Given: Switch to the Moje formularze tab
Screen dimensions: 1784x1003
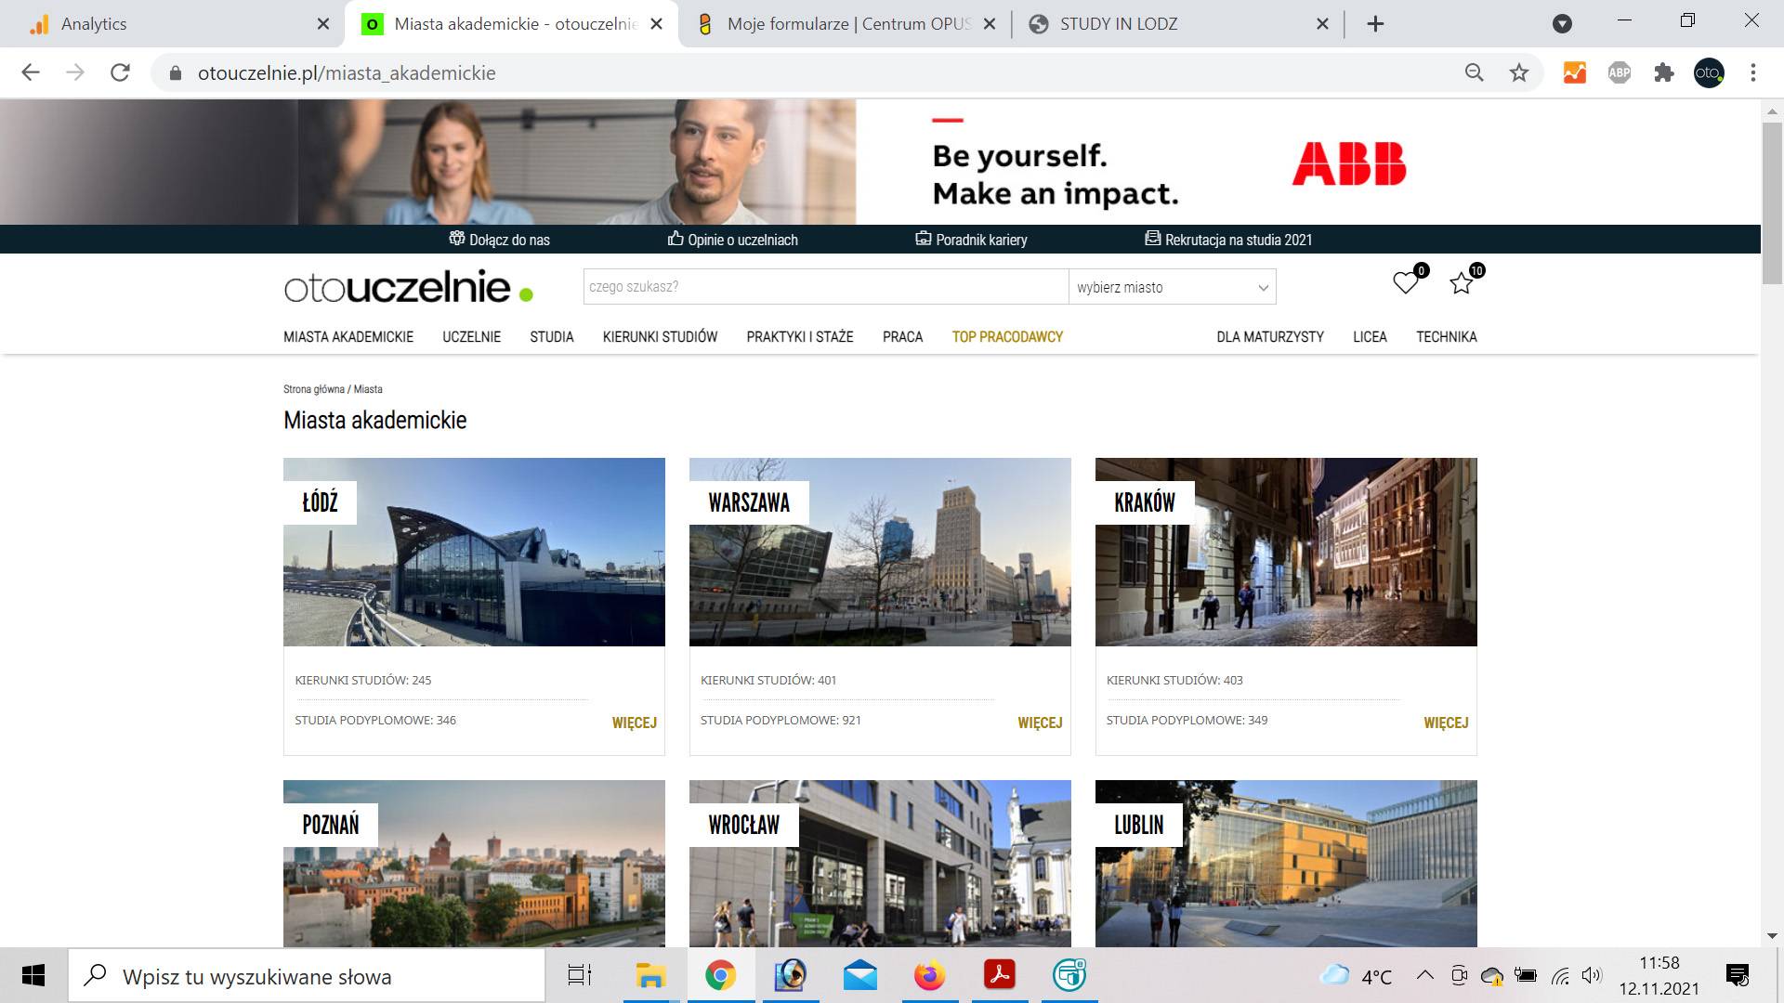Looking at the screenshot, I should point(846,24).
